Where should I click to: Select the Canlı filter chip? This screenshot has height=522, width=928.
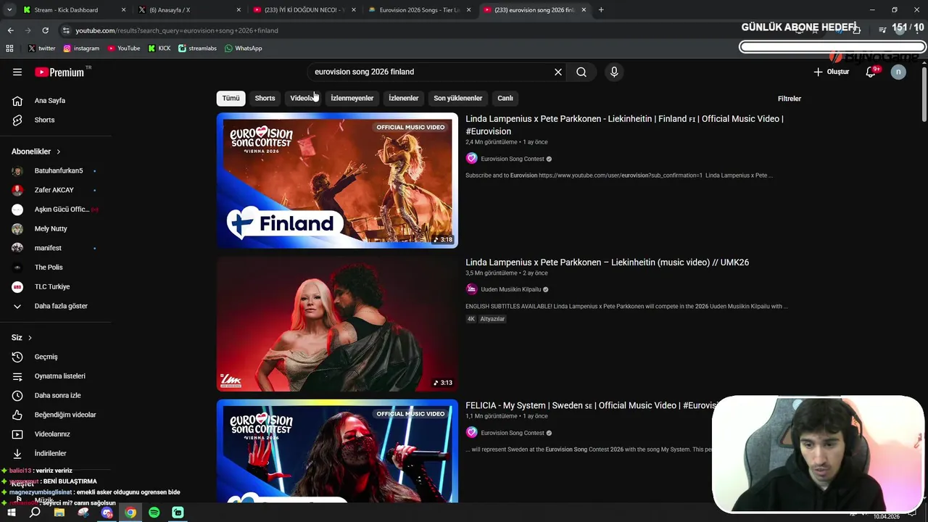(x=505, y=98)
